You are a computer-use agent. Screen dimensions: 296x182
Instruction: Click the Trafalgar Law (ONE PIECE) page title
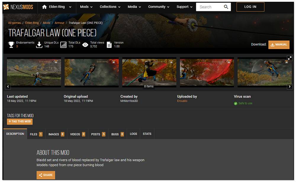click(52, 33)
